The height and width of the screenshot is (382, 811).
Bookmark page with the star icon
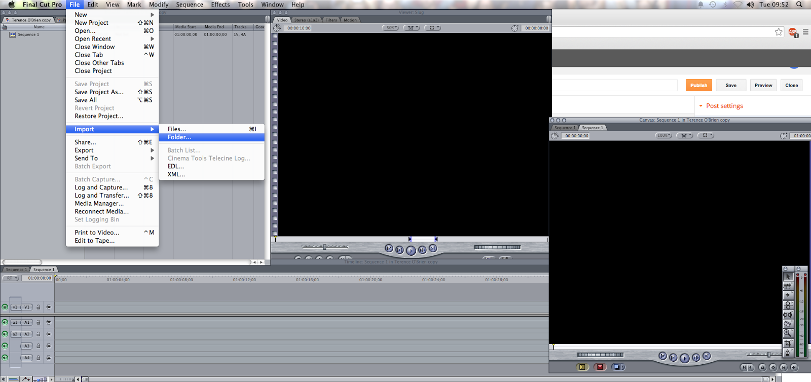[779, 32]
